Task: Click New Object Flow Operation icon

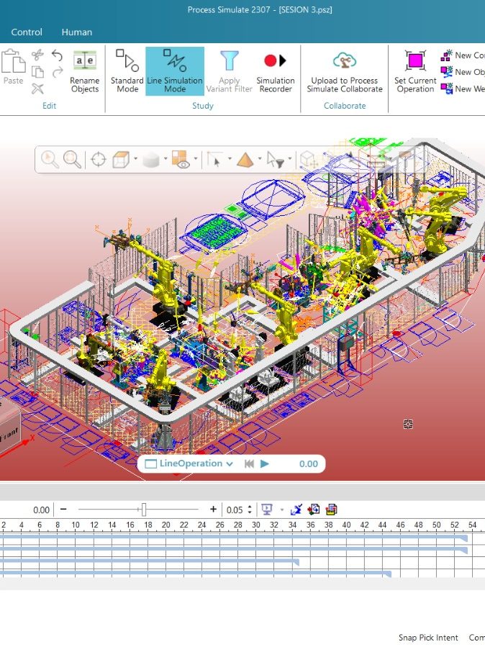Action: [447, 72]
